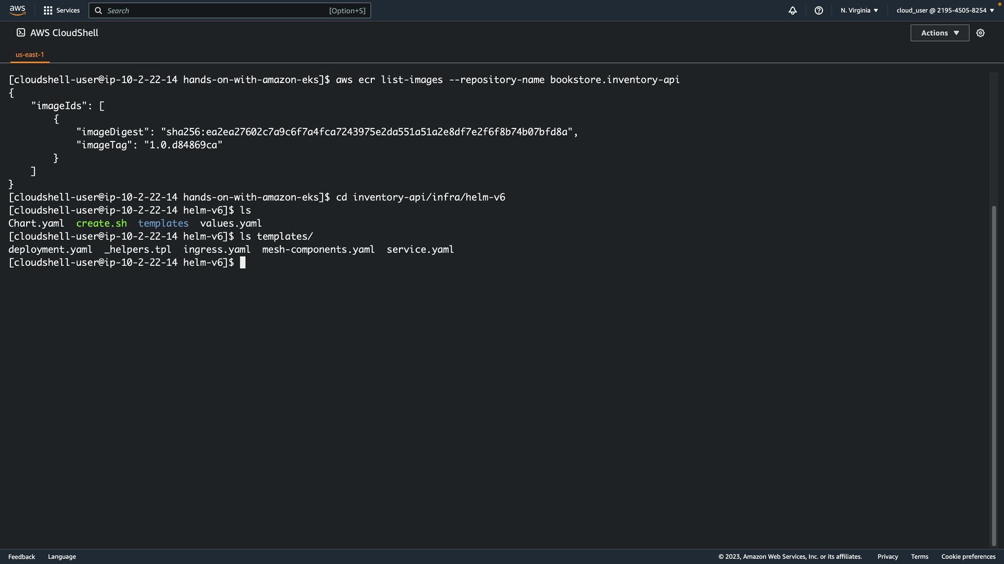Screen dimensions: 1004x564
Task: Click the CloudShell terminal icon
Action: [x=21, y=33]
